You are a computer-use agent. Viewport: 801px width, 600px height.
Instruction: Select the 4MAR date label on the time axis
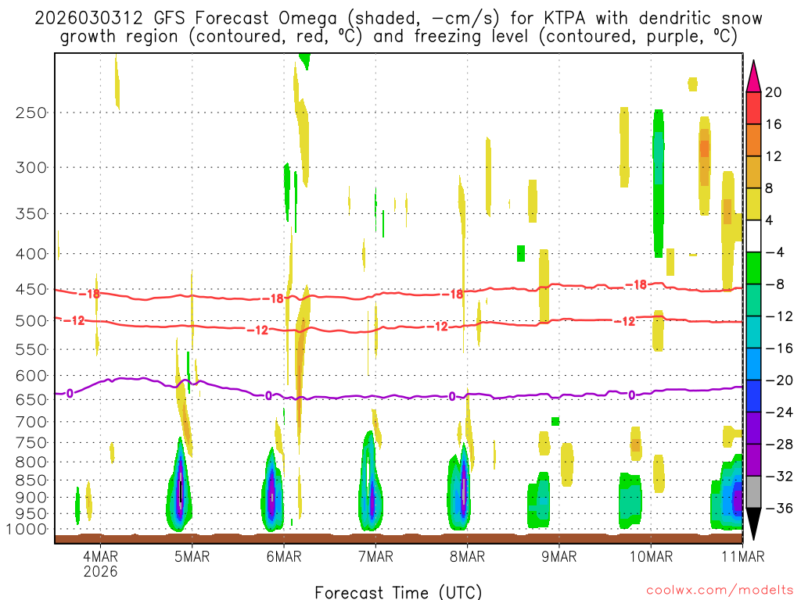coord(100,556)
